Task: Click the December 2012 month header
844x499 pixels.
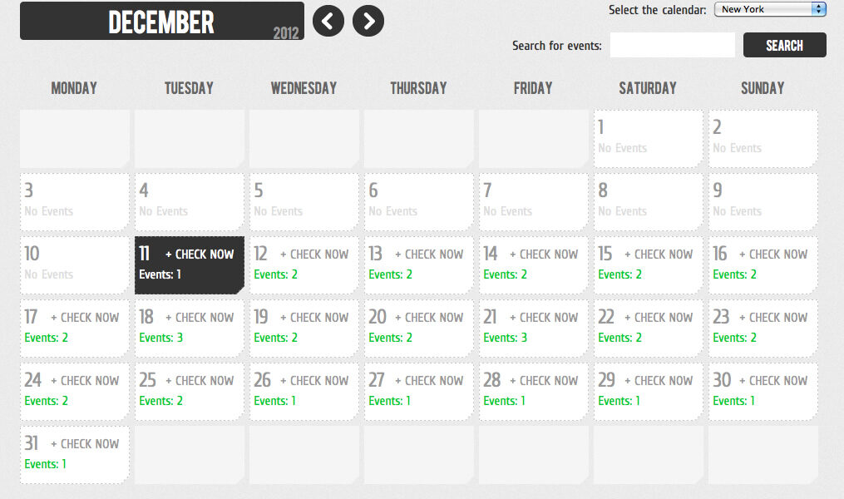Action: point(162,22)
